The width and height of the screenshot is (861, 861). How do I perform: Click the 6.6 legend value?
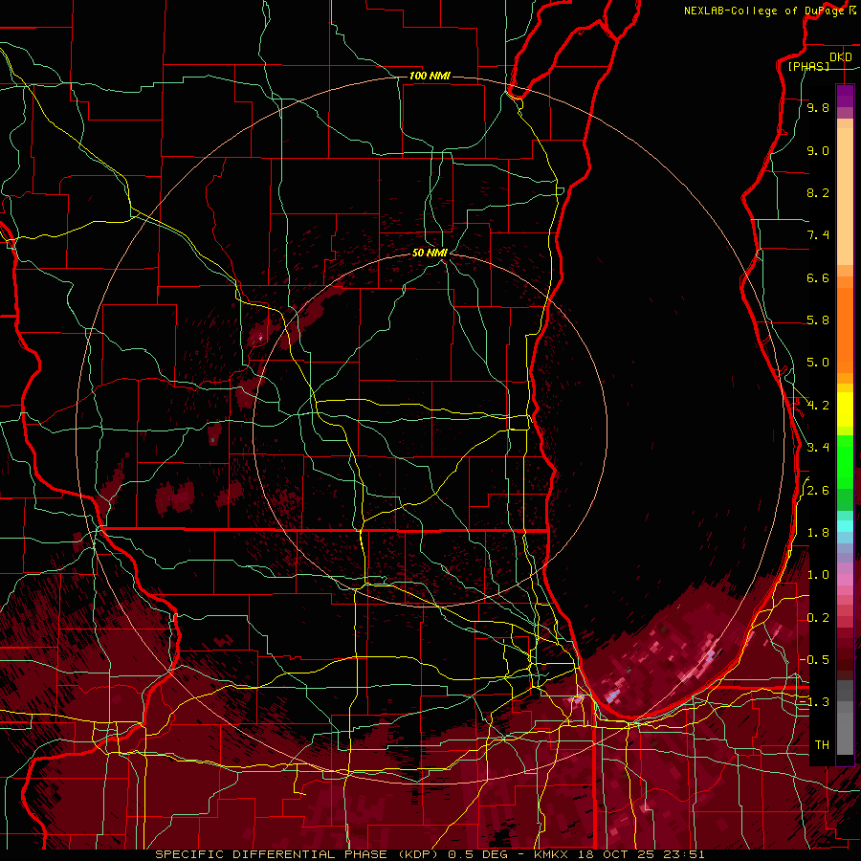pos(818,277)
